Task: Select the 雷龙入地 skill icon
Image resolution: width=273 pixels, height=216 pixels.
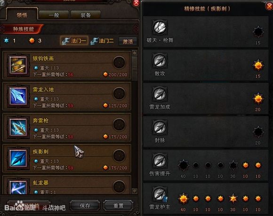Action: click(x=18, y=96)
